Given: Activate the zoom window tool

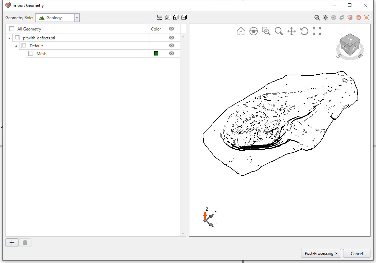Looking at the screenshot, I should pos(266,31).
